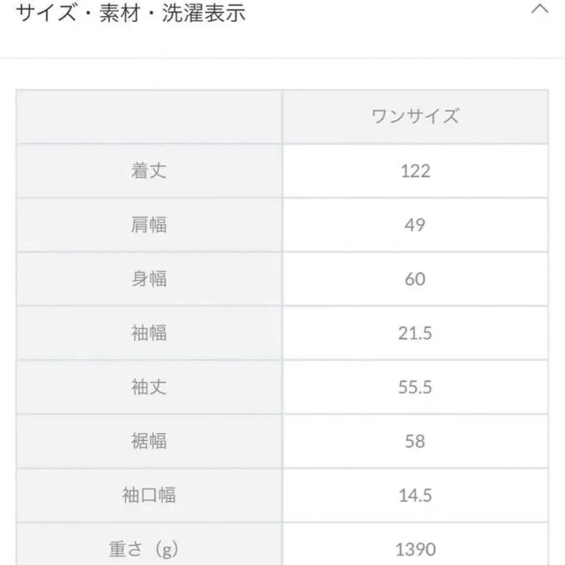Click the value 58 for 裾幅
Screen dimensions: 565x565
(x=416, y=441)
